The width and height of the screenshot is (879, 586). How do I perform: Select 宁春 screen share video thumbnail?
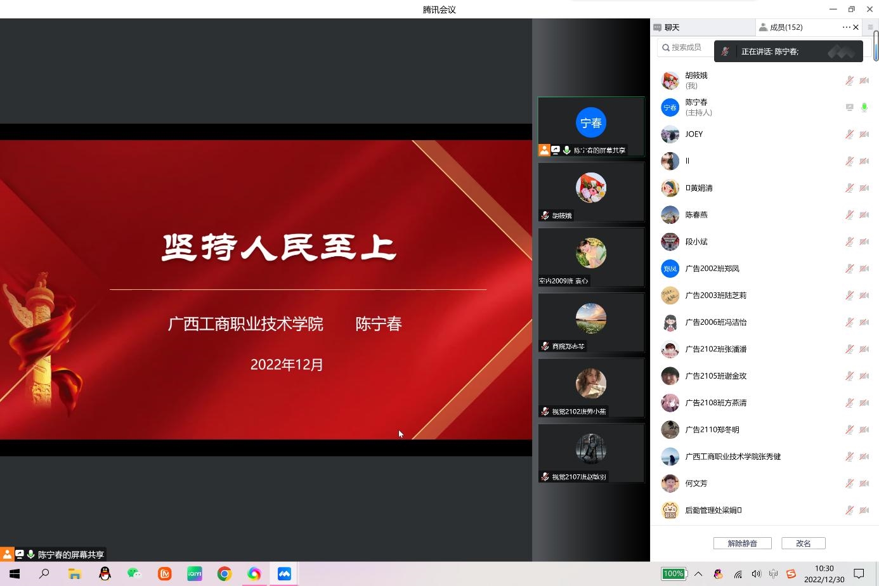[590, 126]
